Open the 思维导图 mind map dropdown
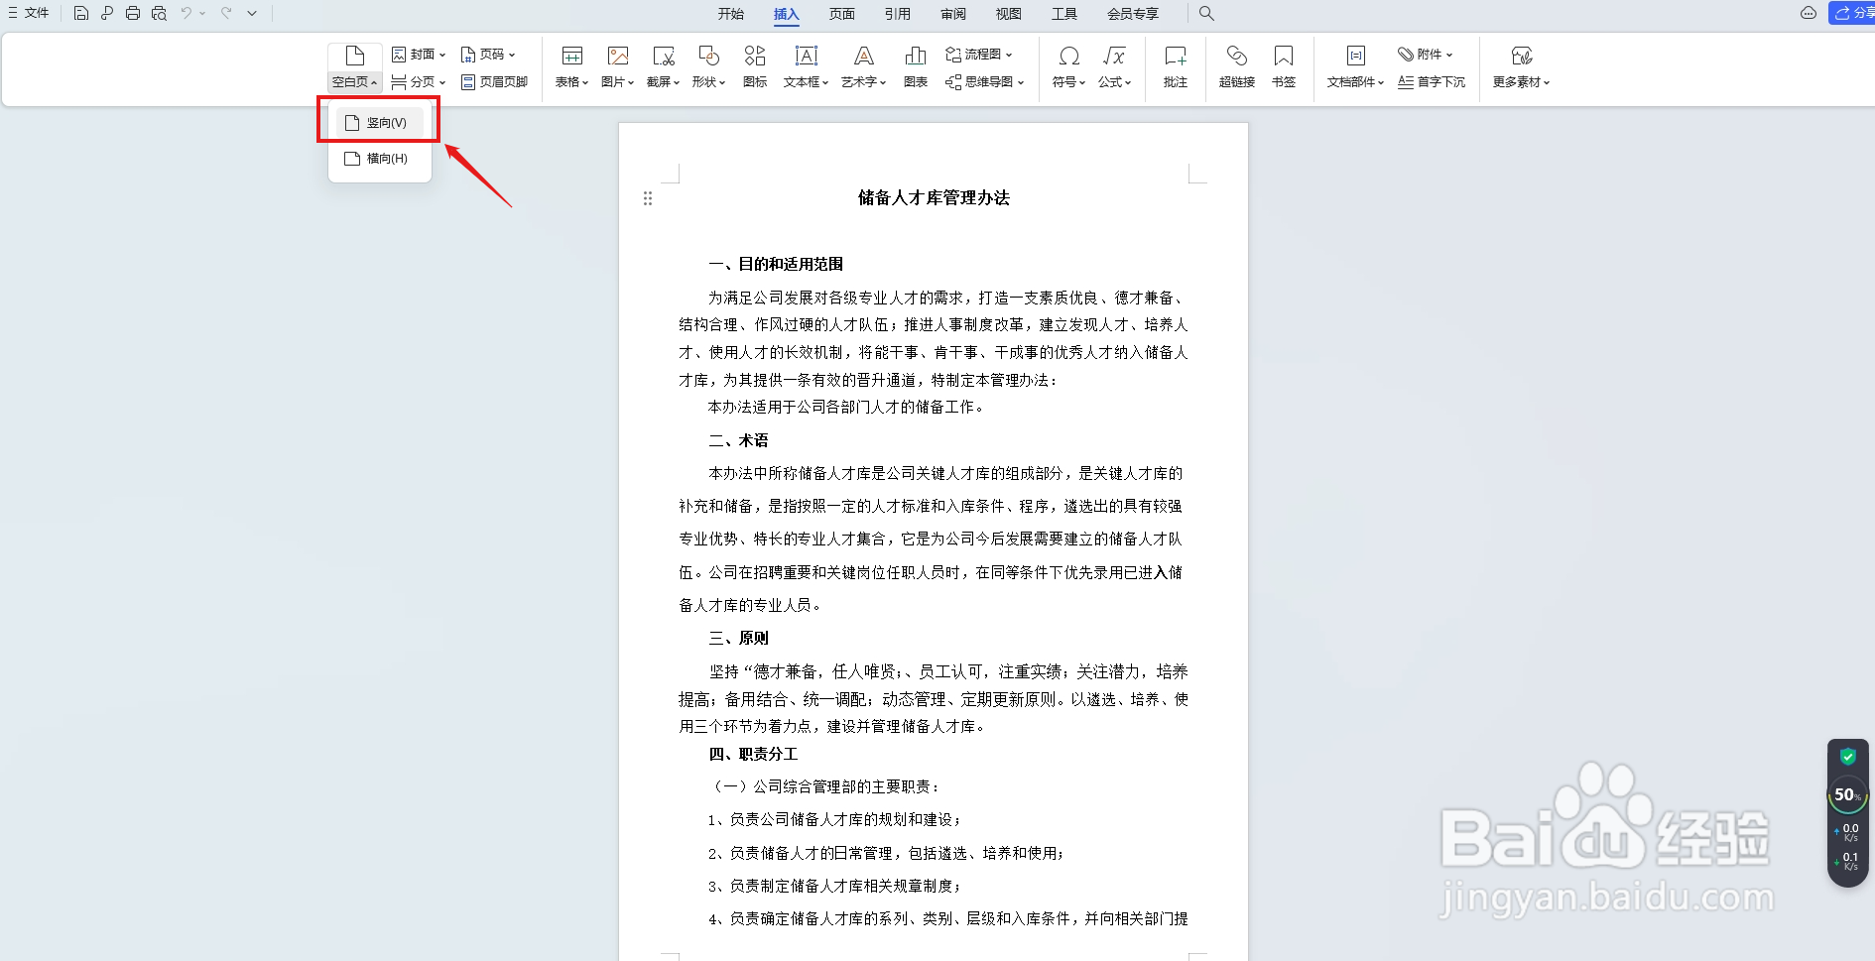The width and height of the screenshot is (1875, 961). click(984, 81)
